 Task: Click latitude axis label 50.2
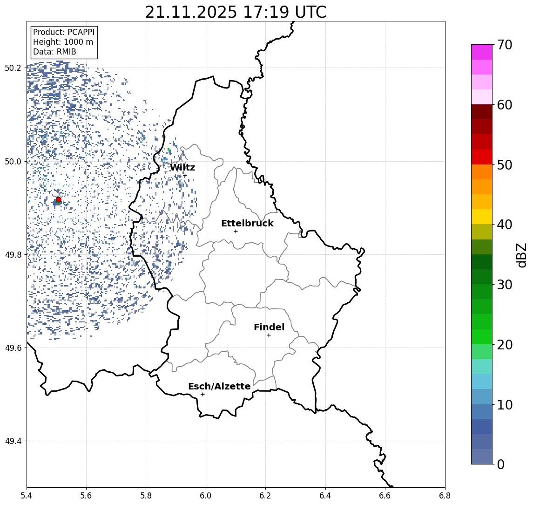[x=13, y=68]
